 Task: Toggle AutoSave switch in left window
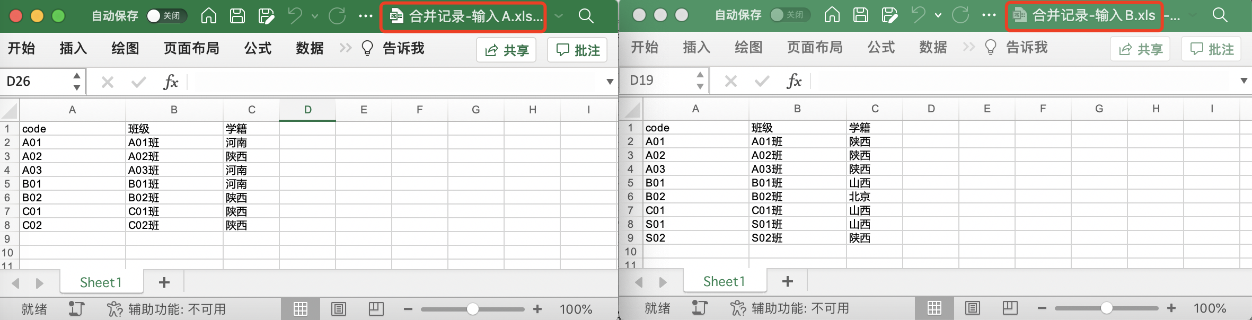[x=165, y=16]
